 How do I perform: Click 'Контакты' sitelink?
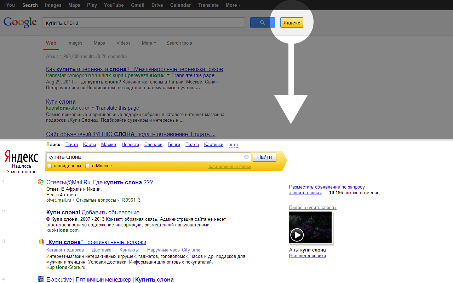[x=129, y=250]
